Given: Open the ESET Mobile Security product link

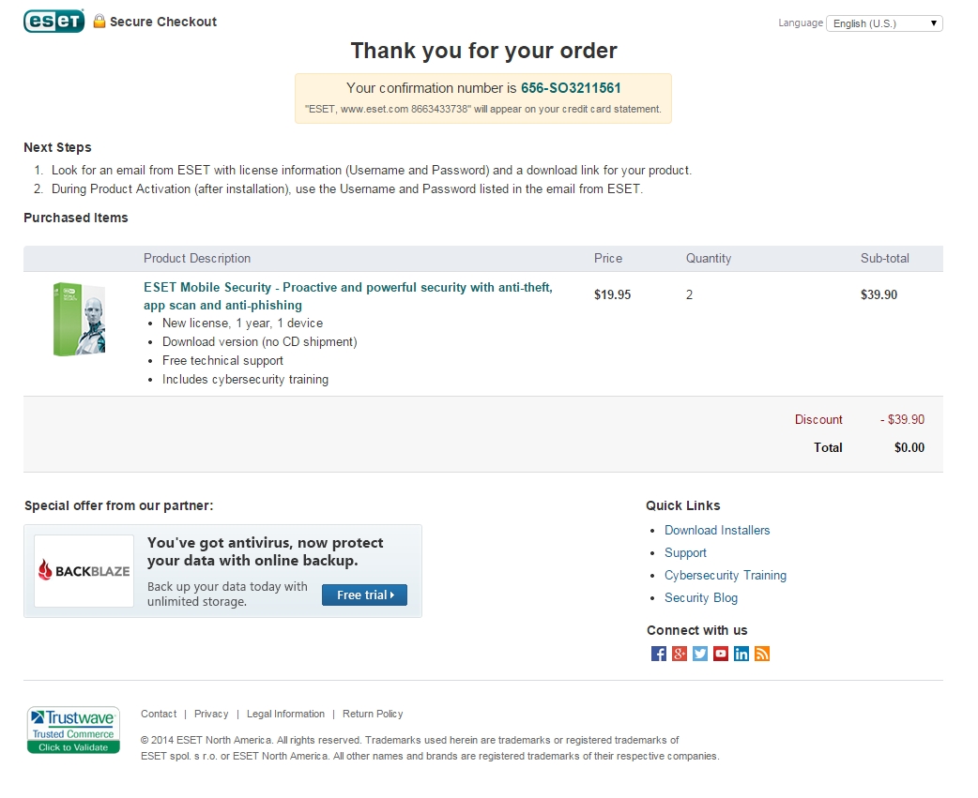Looking at the screenshot, I should [348, 296].
